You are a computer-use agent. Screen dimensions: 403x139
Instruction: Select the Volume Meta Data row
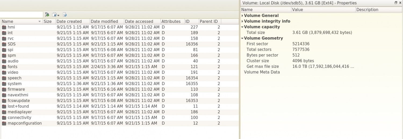322,72
